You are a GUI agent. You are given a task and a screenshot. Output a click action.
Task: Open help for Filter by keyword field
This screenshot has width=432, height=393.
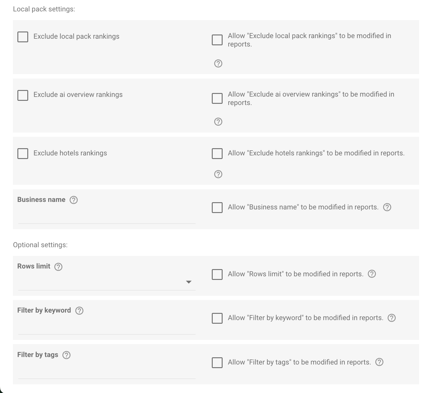coord(79,310)
